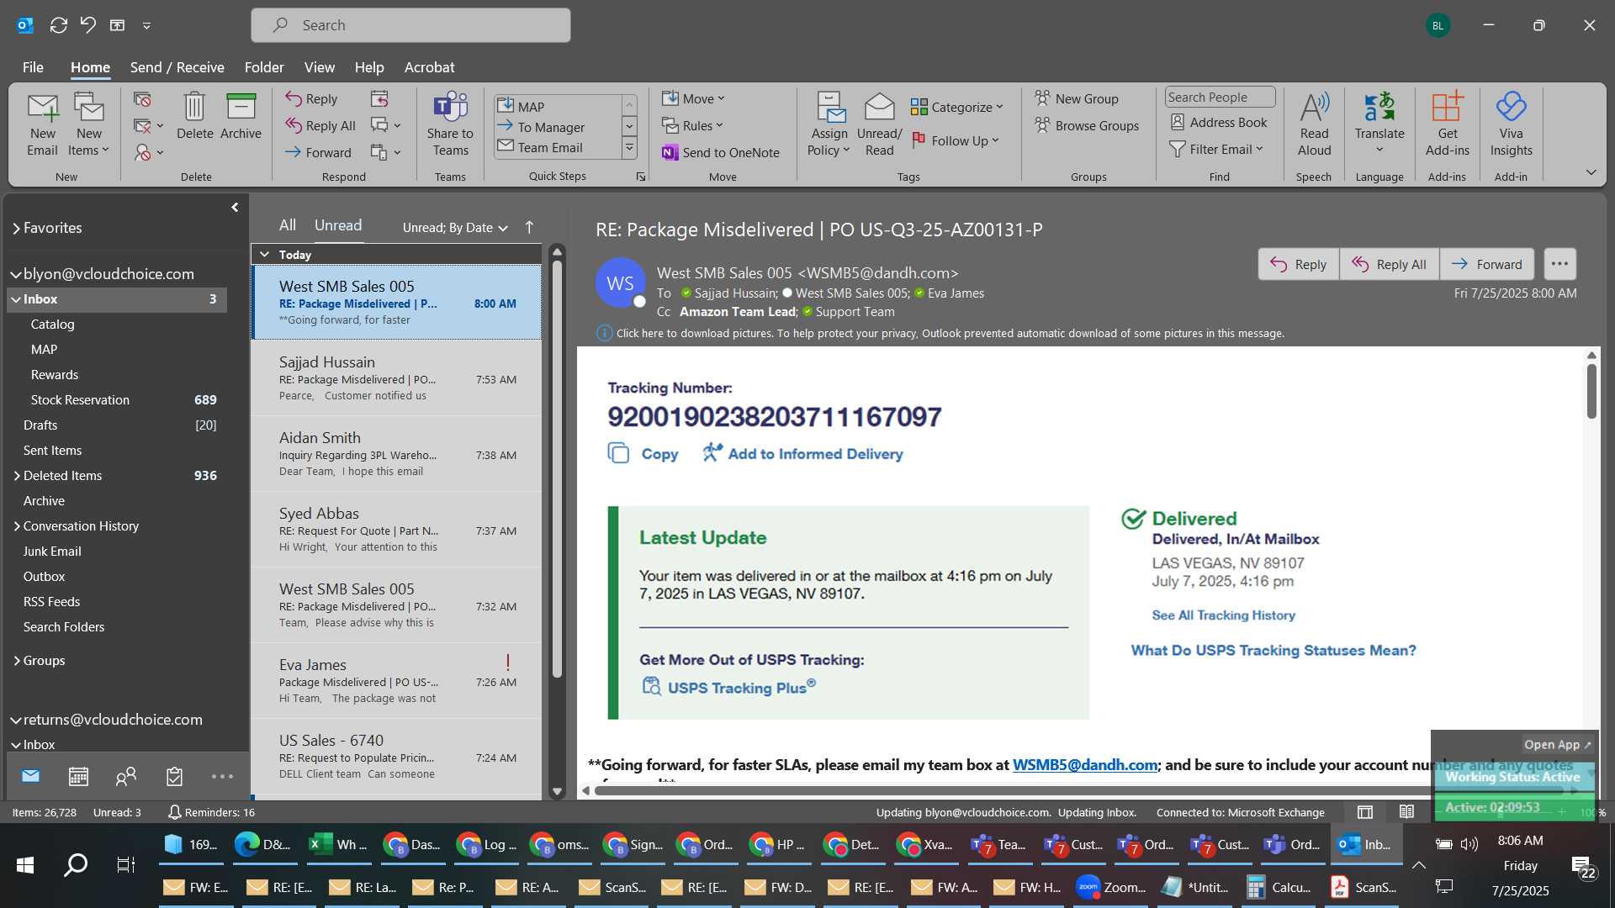Switch to People view icon
This screenshot has width=1615, height=908.
coord(126,776)
